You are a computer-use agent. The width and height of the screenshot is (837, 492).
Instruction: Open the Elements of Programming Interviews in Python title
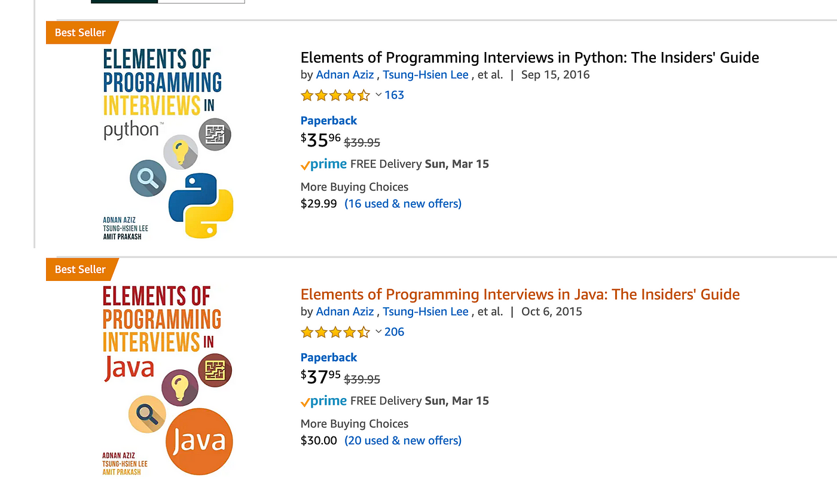(530, 57)
